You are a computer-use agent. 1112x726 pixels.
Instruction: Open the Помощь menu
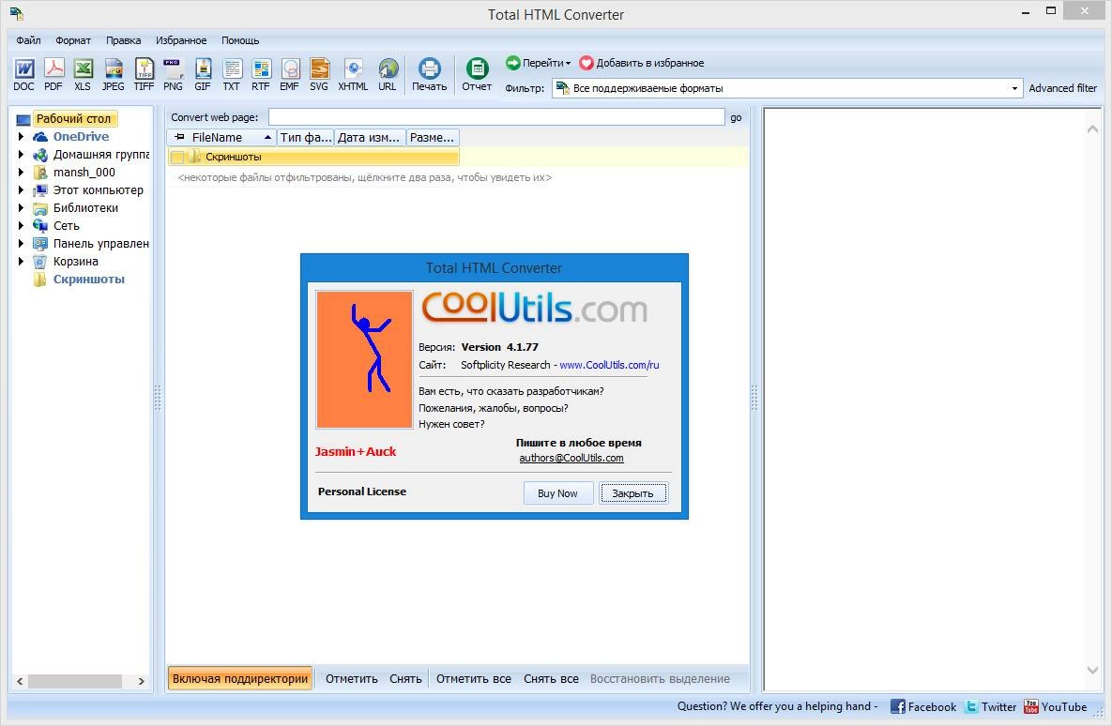(240, 40)
